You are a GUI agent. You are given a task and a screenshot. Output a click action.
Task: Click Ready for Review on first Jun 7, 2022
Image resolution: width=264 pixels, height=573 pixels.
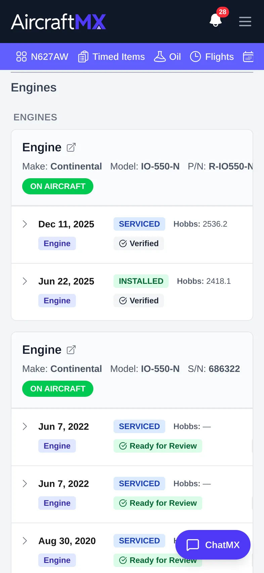[158, 446]
